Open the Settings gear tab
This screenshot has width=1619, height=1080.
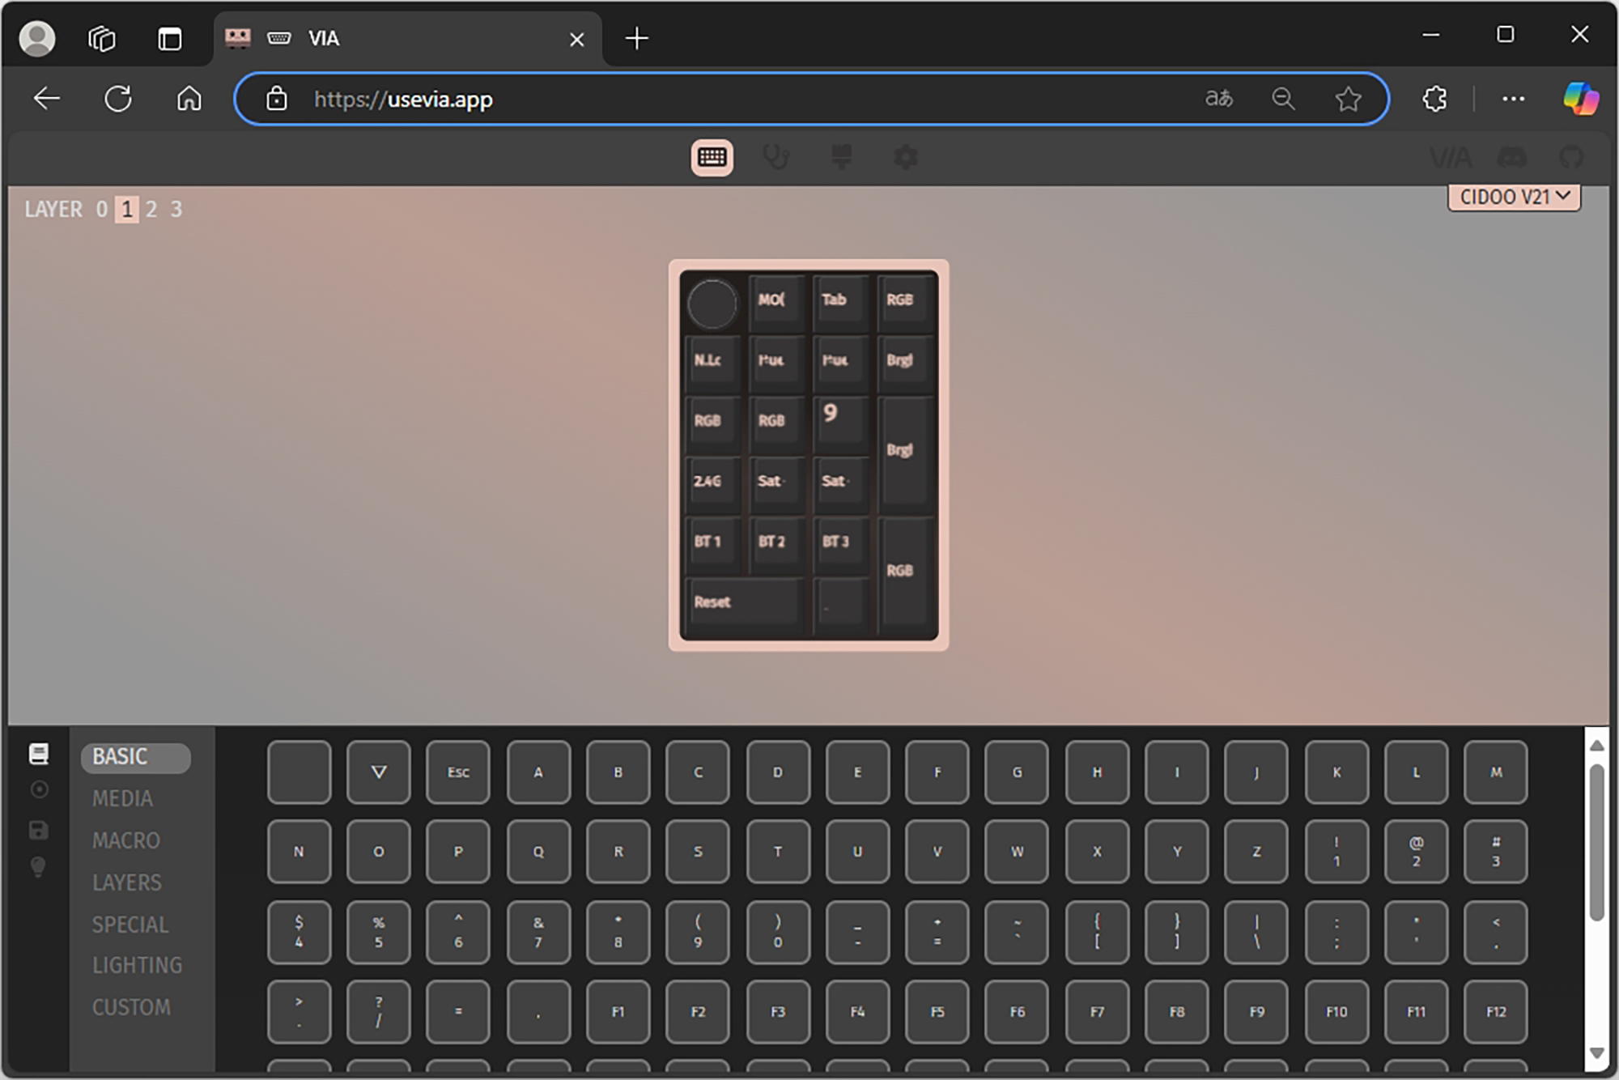click(906, 156)
